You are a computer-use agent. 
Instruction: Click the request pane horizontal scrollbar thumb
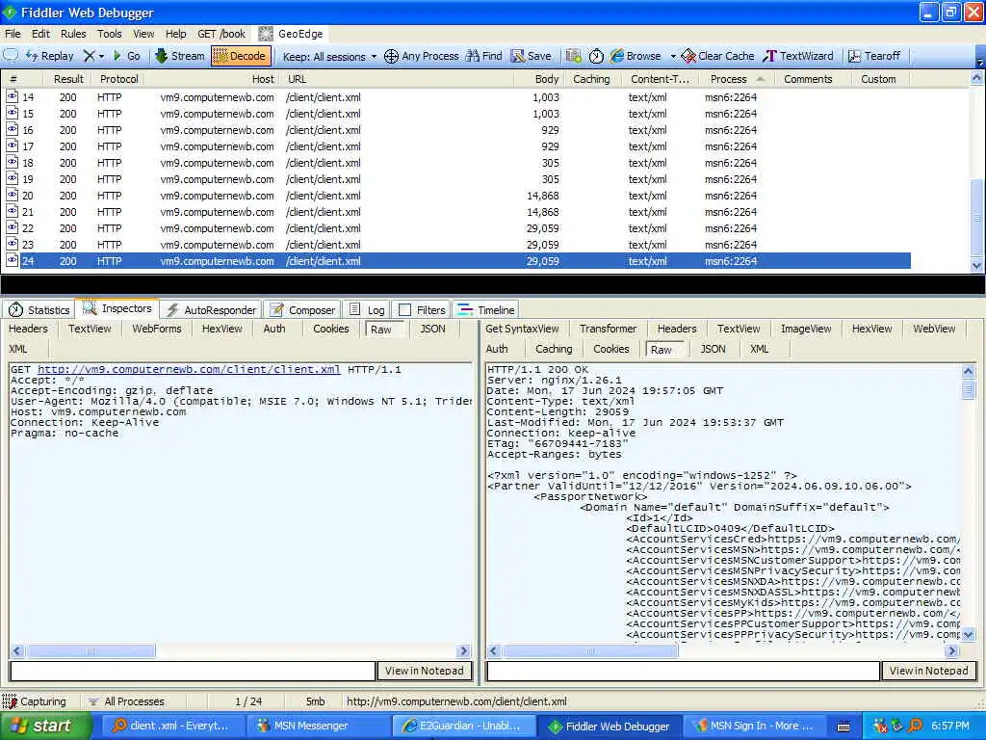tap(90, 650)
